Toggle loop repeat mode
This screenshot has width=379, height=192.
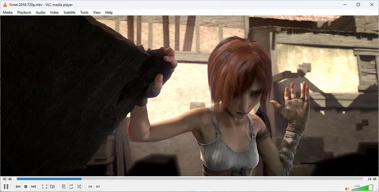[x=72, y=186]
